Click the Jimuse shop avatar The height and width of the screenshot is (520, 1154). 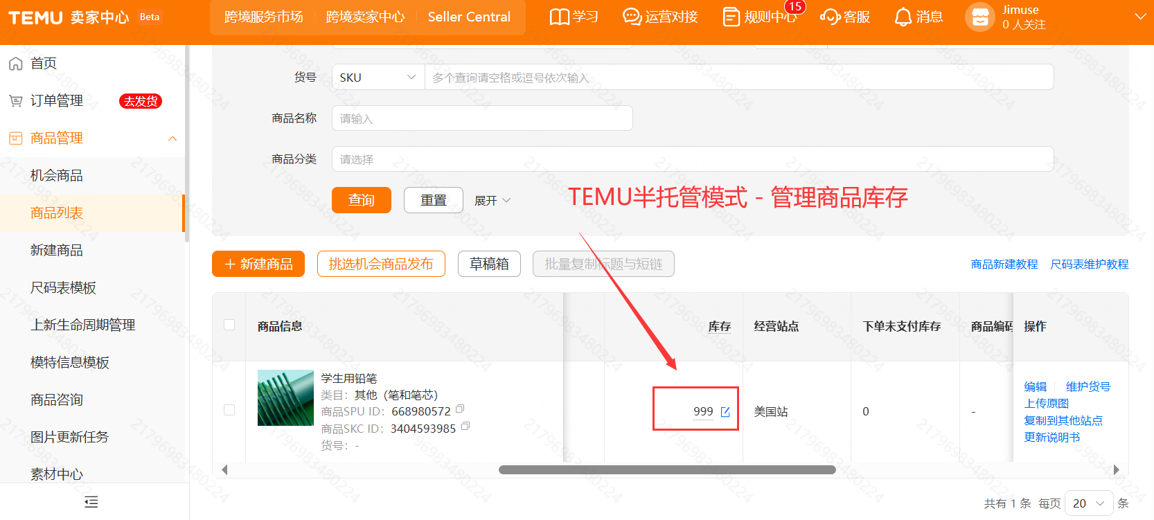coord(979,17)
